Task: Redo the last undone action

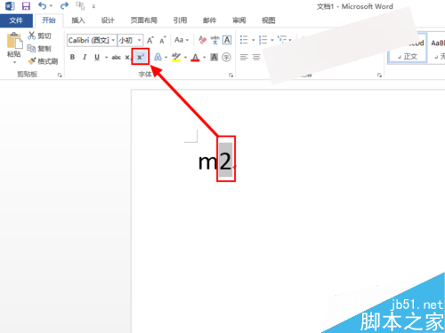Action: pos(64,5)
